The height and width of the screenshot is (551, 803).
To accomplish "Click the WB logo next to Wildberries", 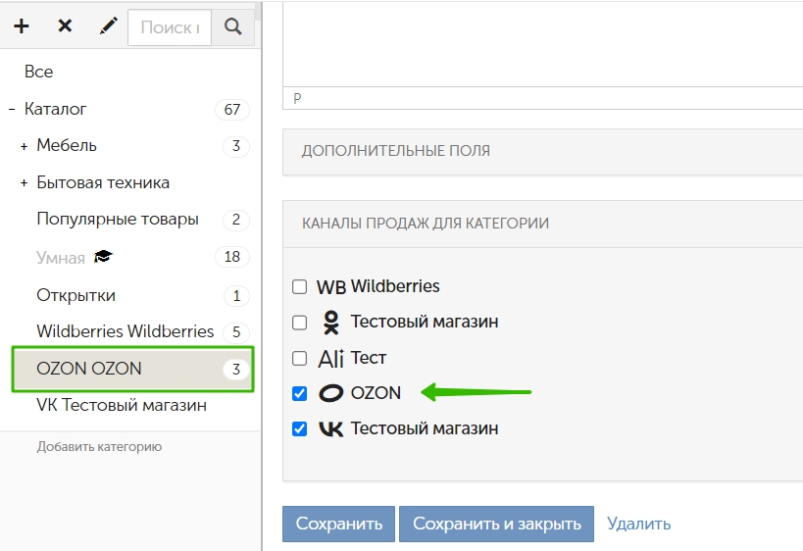I will coord(331,286).
